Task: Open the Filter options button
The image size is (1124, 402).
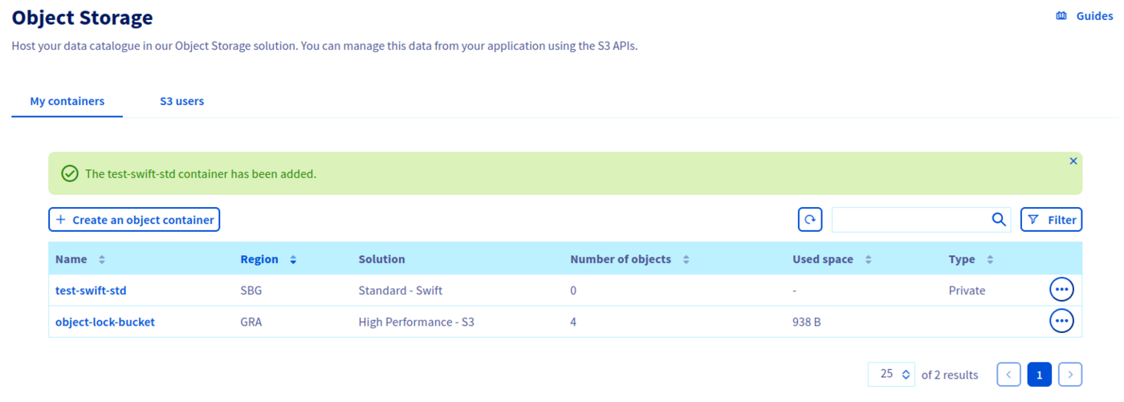Action: tap(1051, 220)
